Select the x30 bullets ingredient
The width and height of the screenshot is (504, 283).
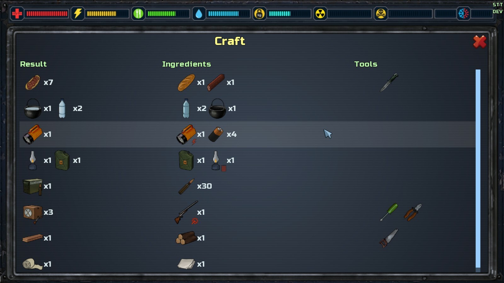coord(186,186)
